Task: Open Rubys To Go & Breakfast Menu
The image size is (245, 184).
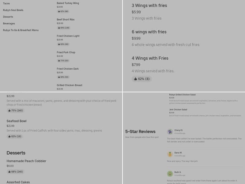Action: pos(21,30)
